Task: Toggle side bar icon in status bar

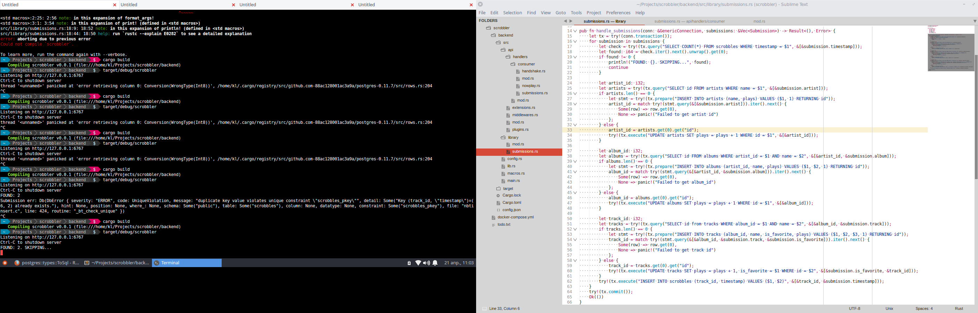Action: 484,309
